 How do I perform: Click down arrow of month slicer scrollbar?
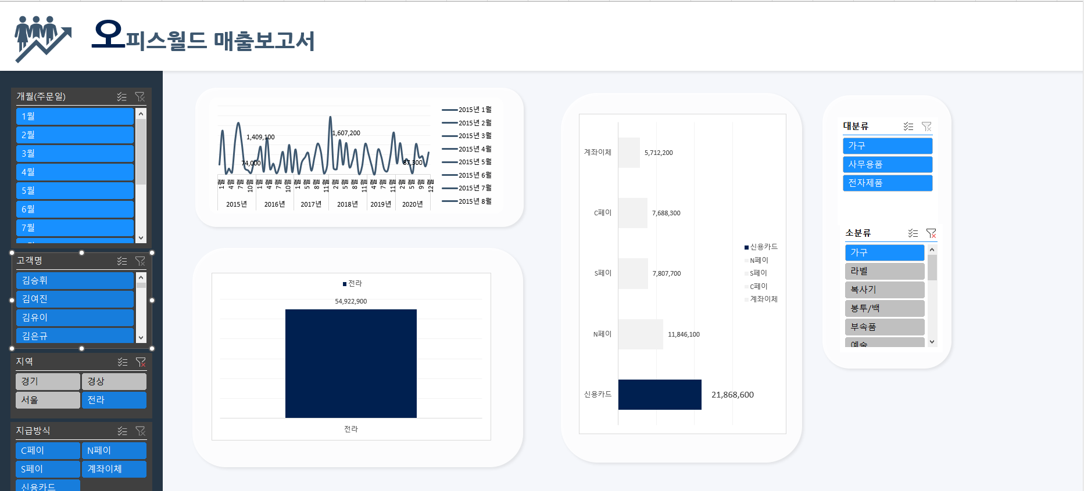click(x=141, y=238)
